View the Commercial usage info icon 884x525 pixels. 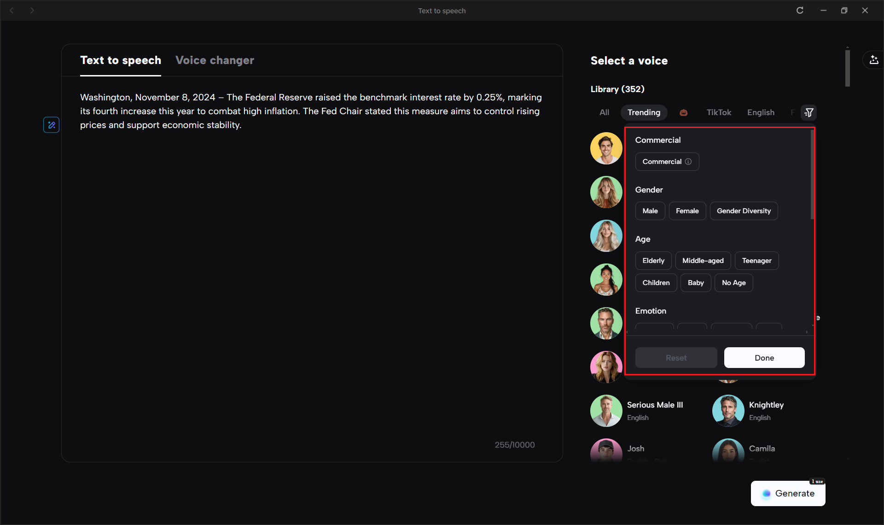pyautogui.click(x=688, y=162)
